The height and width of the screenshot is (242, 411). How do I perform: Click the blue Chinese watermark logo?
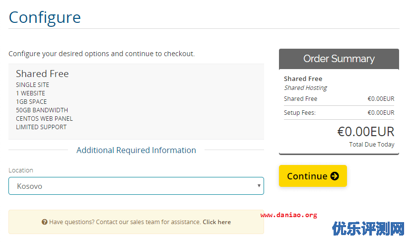point(368,229)
